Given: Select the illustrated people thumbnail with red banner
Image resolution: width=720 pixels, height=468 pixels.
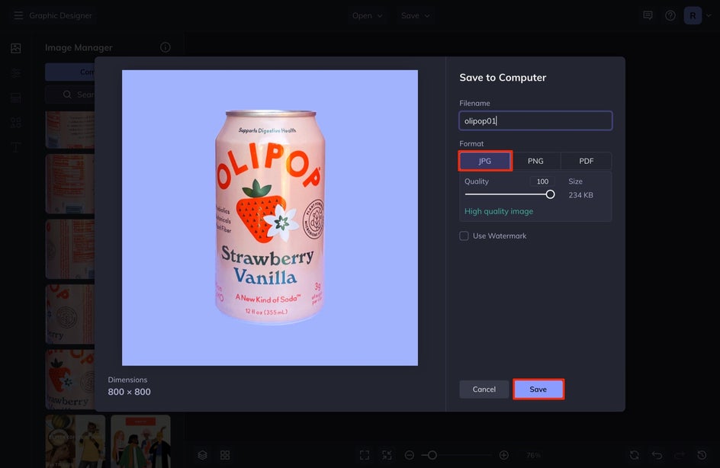Looking at the screenshot, I should pos(140,441).
